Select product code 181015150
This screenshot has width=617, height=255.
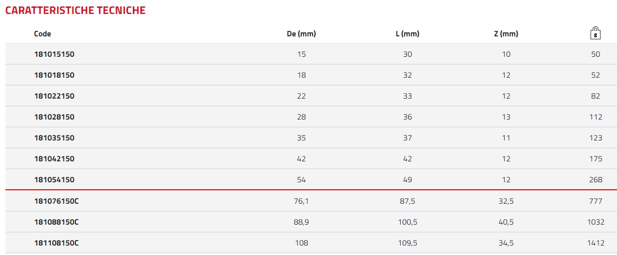pos(54,54)
